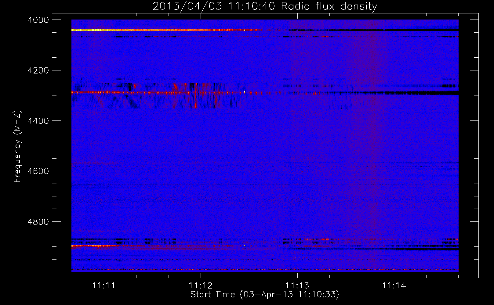494x305 pixels.
Task: Click the 4000 frequency axis label
Action: (x=38, y=20)
